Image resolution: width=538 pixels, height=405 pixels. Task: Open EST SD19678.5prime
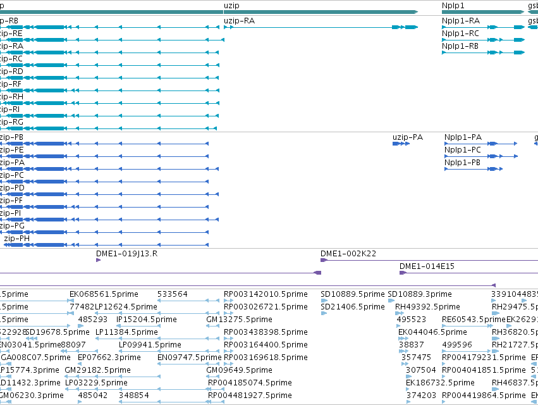tap(58, 332)
